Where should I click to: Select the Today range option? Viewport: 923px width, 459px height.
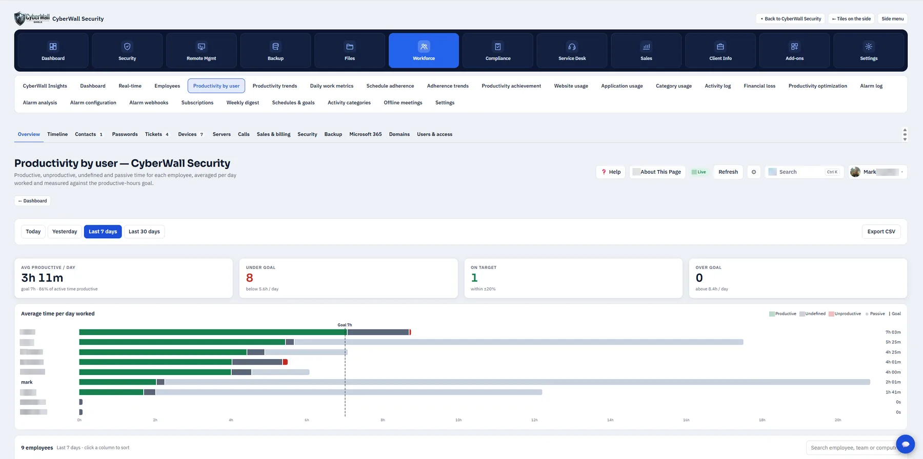click(33, 232)
